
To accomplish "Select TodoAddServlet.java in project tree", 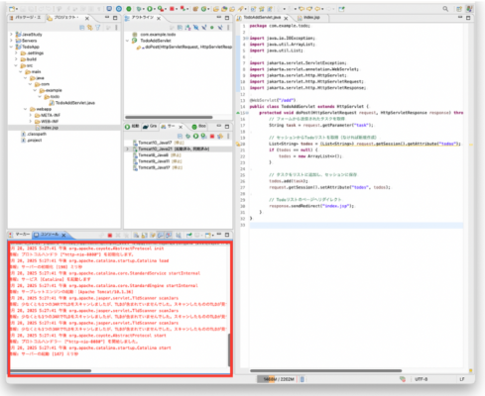I will click(x=72, y=103).
